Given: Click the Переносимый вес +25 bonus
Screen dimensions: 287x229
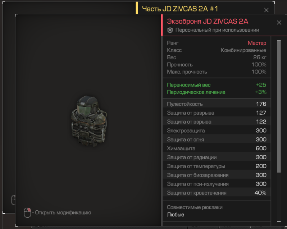Looking at the screenshot, I should pyautogui.click(x=217, y=85).
